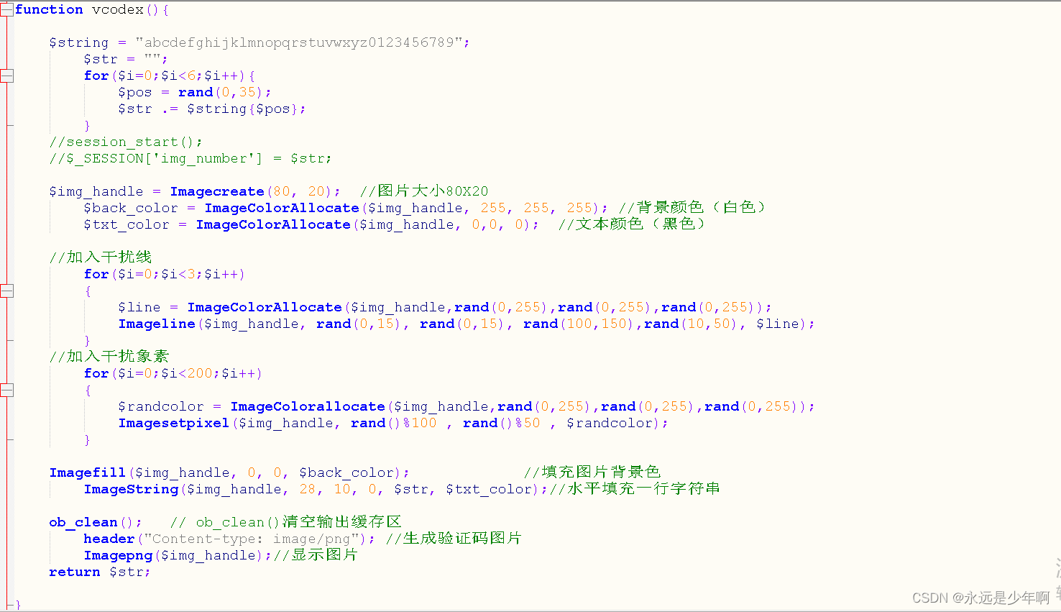The width and height of the screenshot is (1061, 612).
Task: Click the comment '//水平填充一行字符串'
Action: pyautogui.click(x=635, y=488)
